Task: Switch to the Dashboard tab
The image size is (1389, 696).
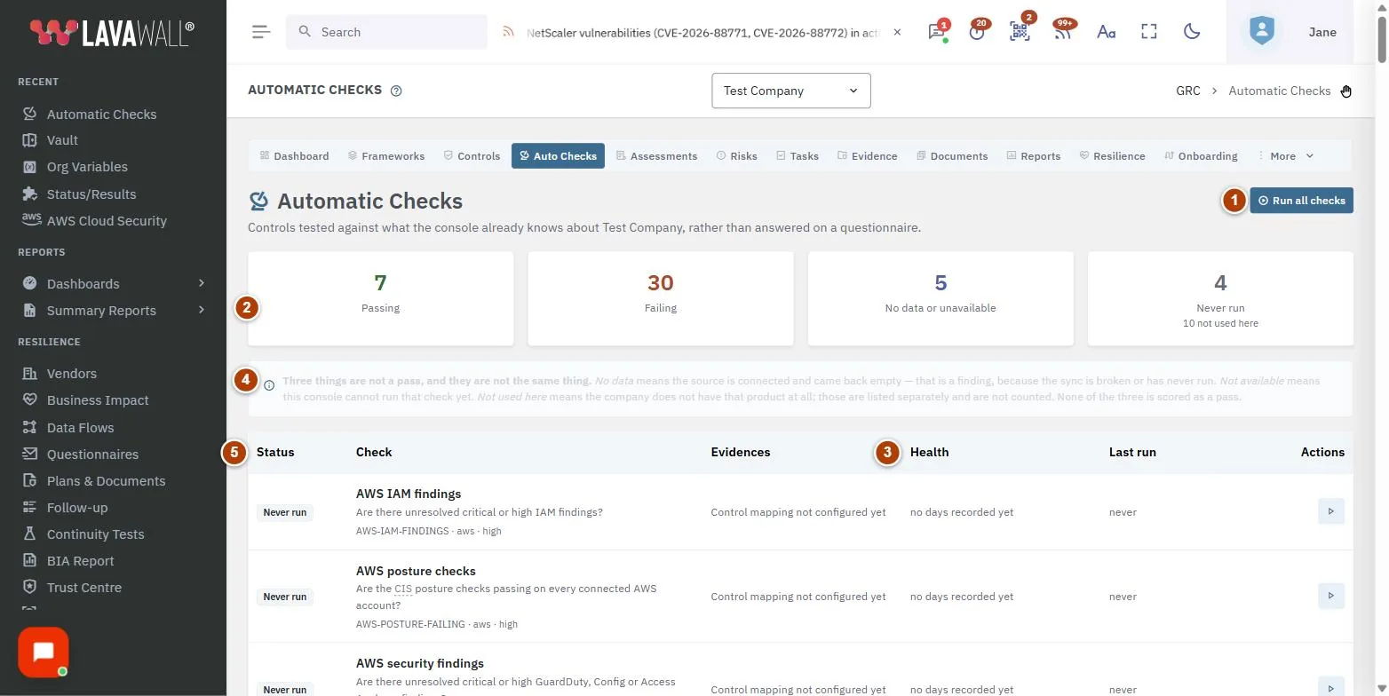Action: click(294, 155)
